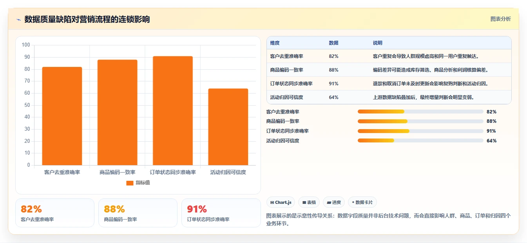The width and height of the screenshot is (527, 243).
Task: Select the 数据卡片 tag chip
Action: pyautogui.click(x=362, y=202)
